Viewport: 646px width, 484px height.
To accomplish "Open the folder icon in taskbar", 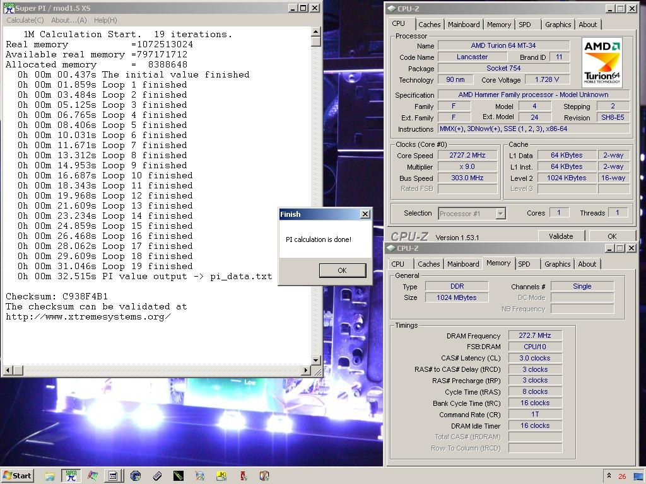I will coord(50,476).
